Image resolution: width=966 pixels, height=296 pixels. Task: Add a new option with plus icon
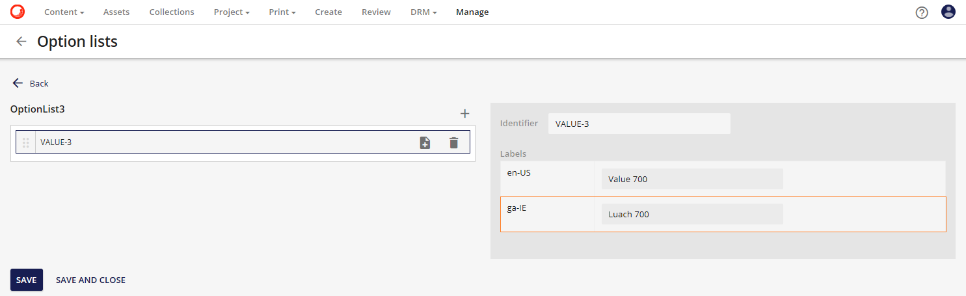464,114
